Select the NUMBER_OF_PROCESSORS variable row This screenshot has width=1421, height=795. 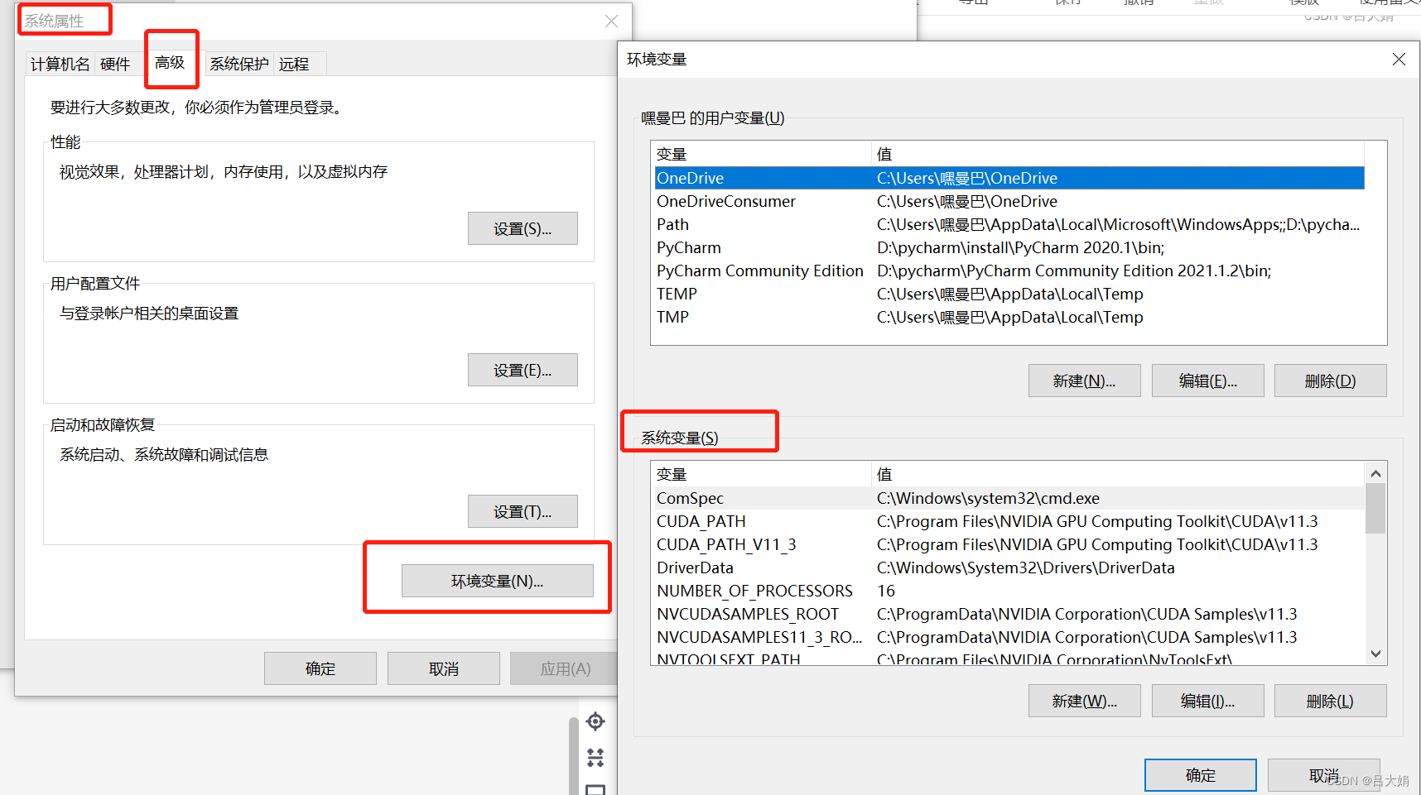[1009, 591]
